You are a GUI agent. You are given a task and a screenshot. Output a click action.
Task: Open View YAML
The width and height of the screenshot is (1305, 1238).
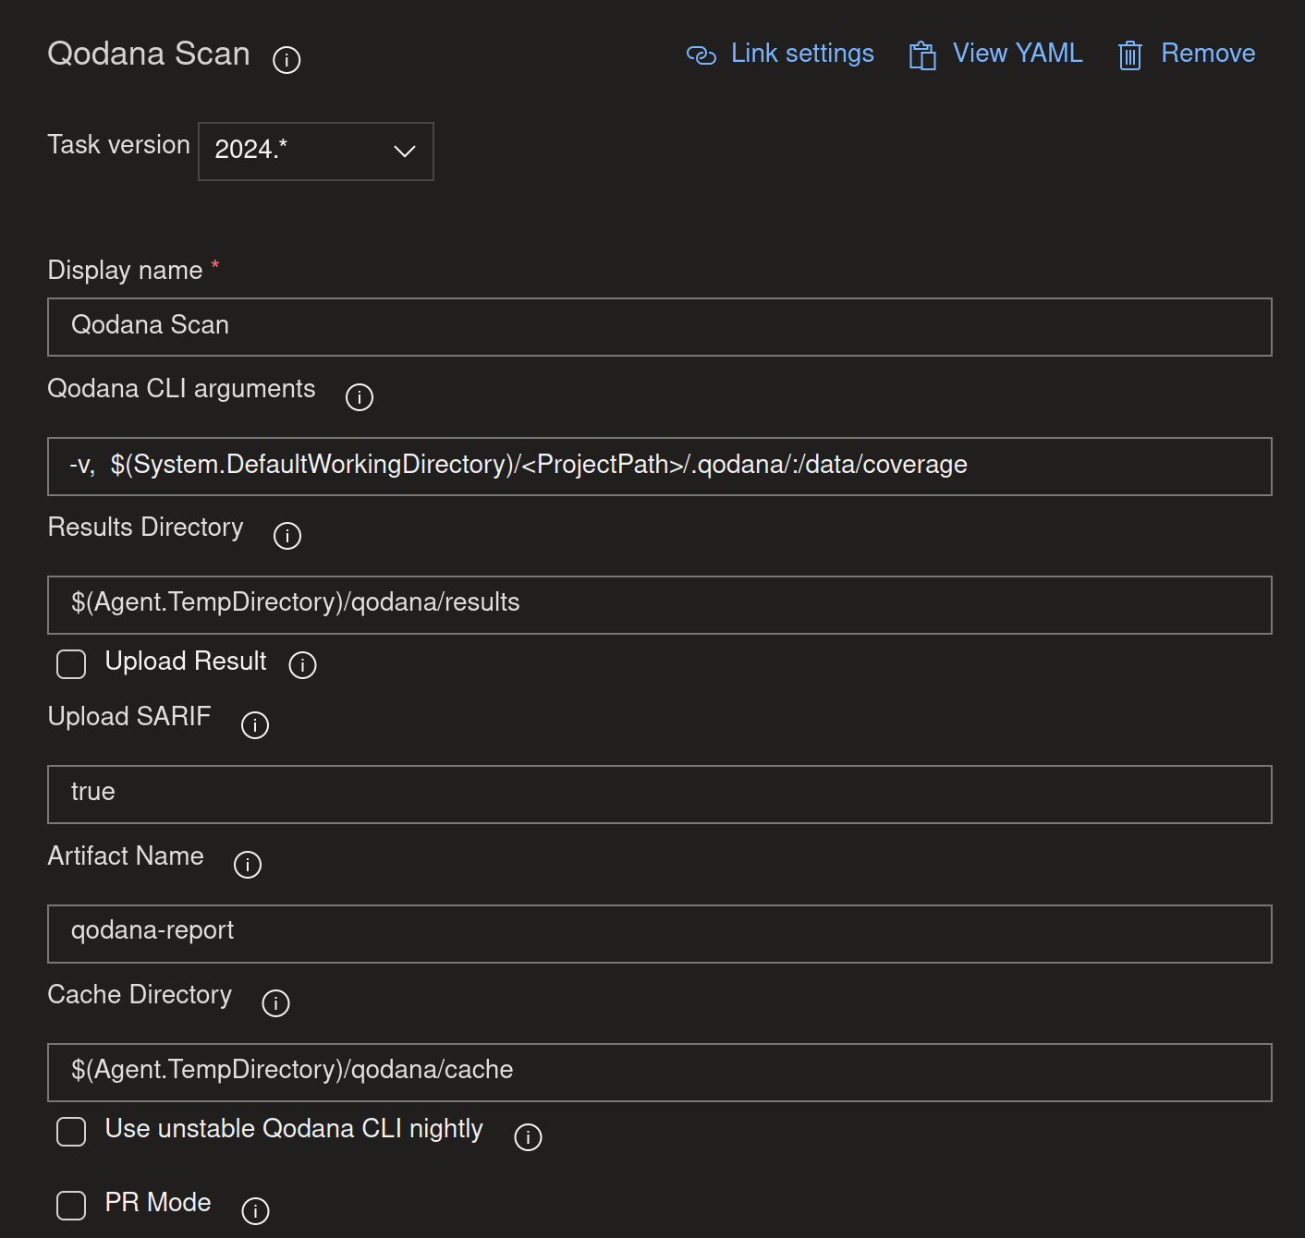click(x=996, y=55)
